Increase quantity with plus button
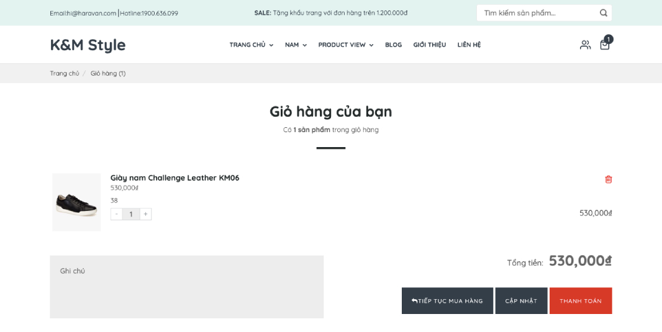Image resolution: width=662 pixels, height=332 pixels. point(145,214)
